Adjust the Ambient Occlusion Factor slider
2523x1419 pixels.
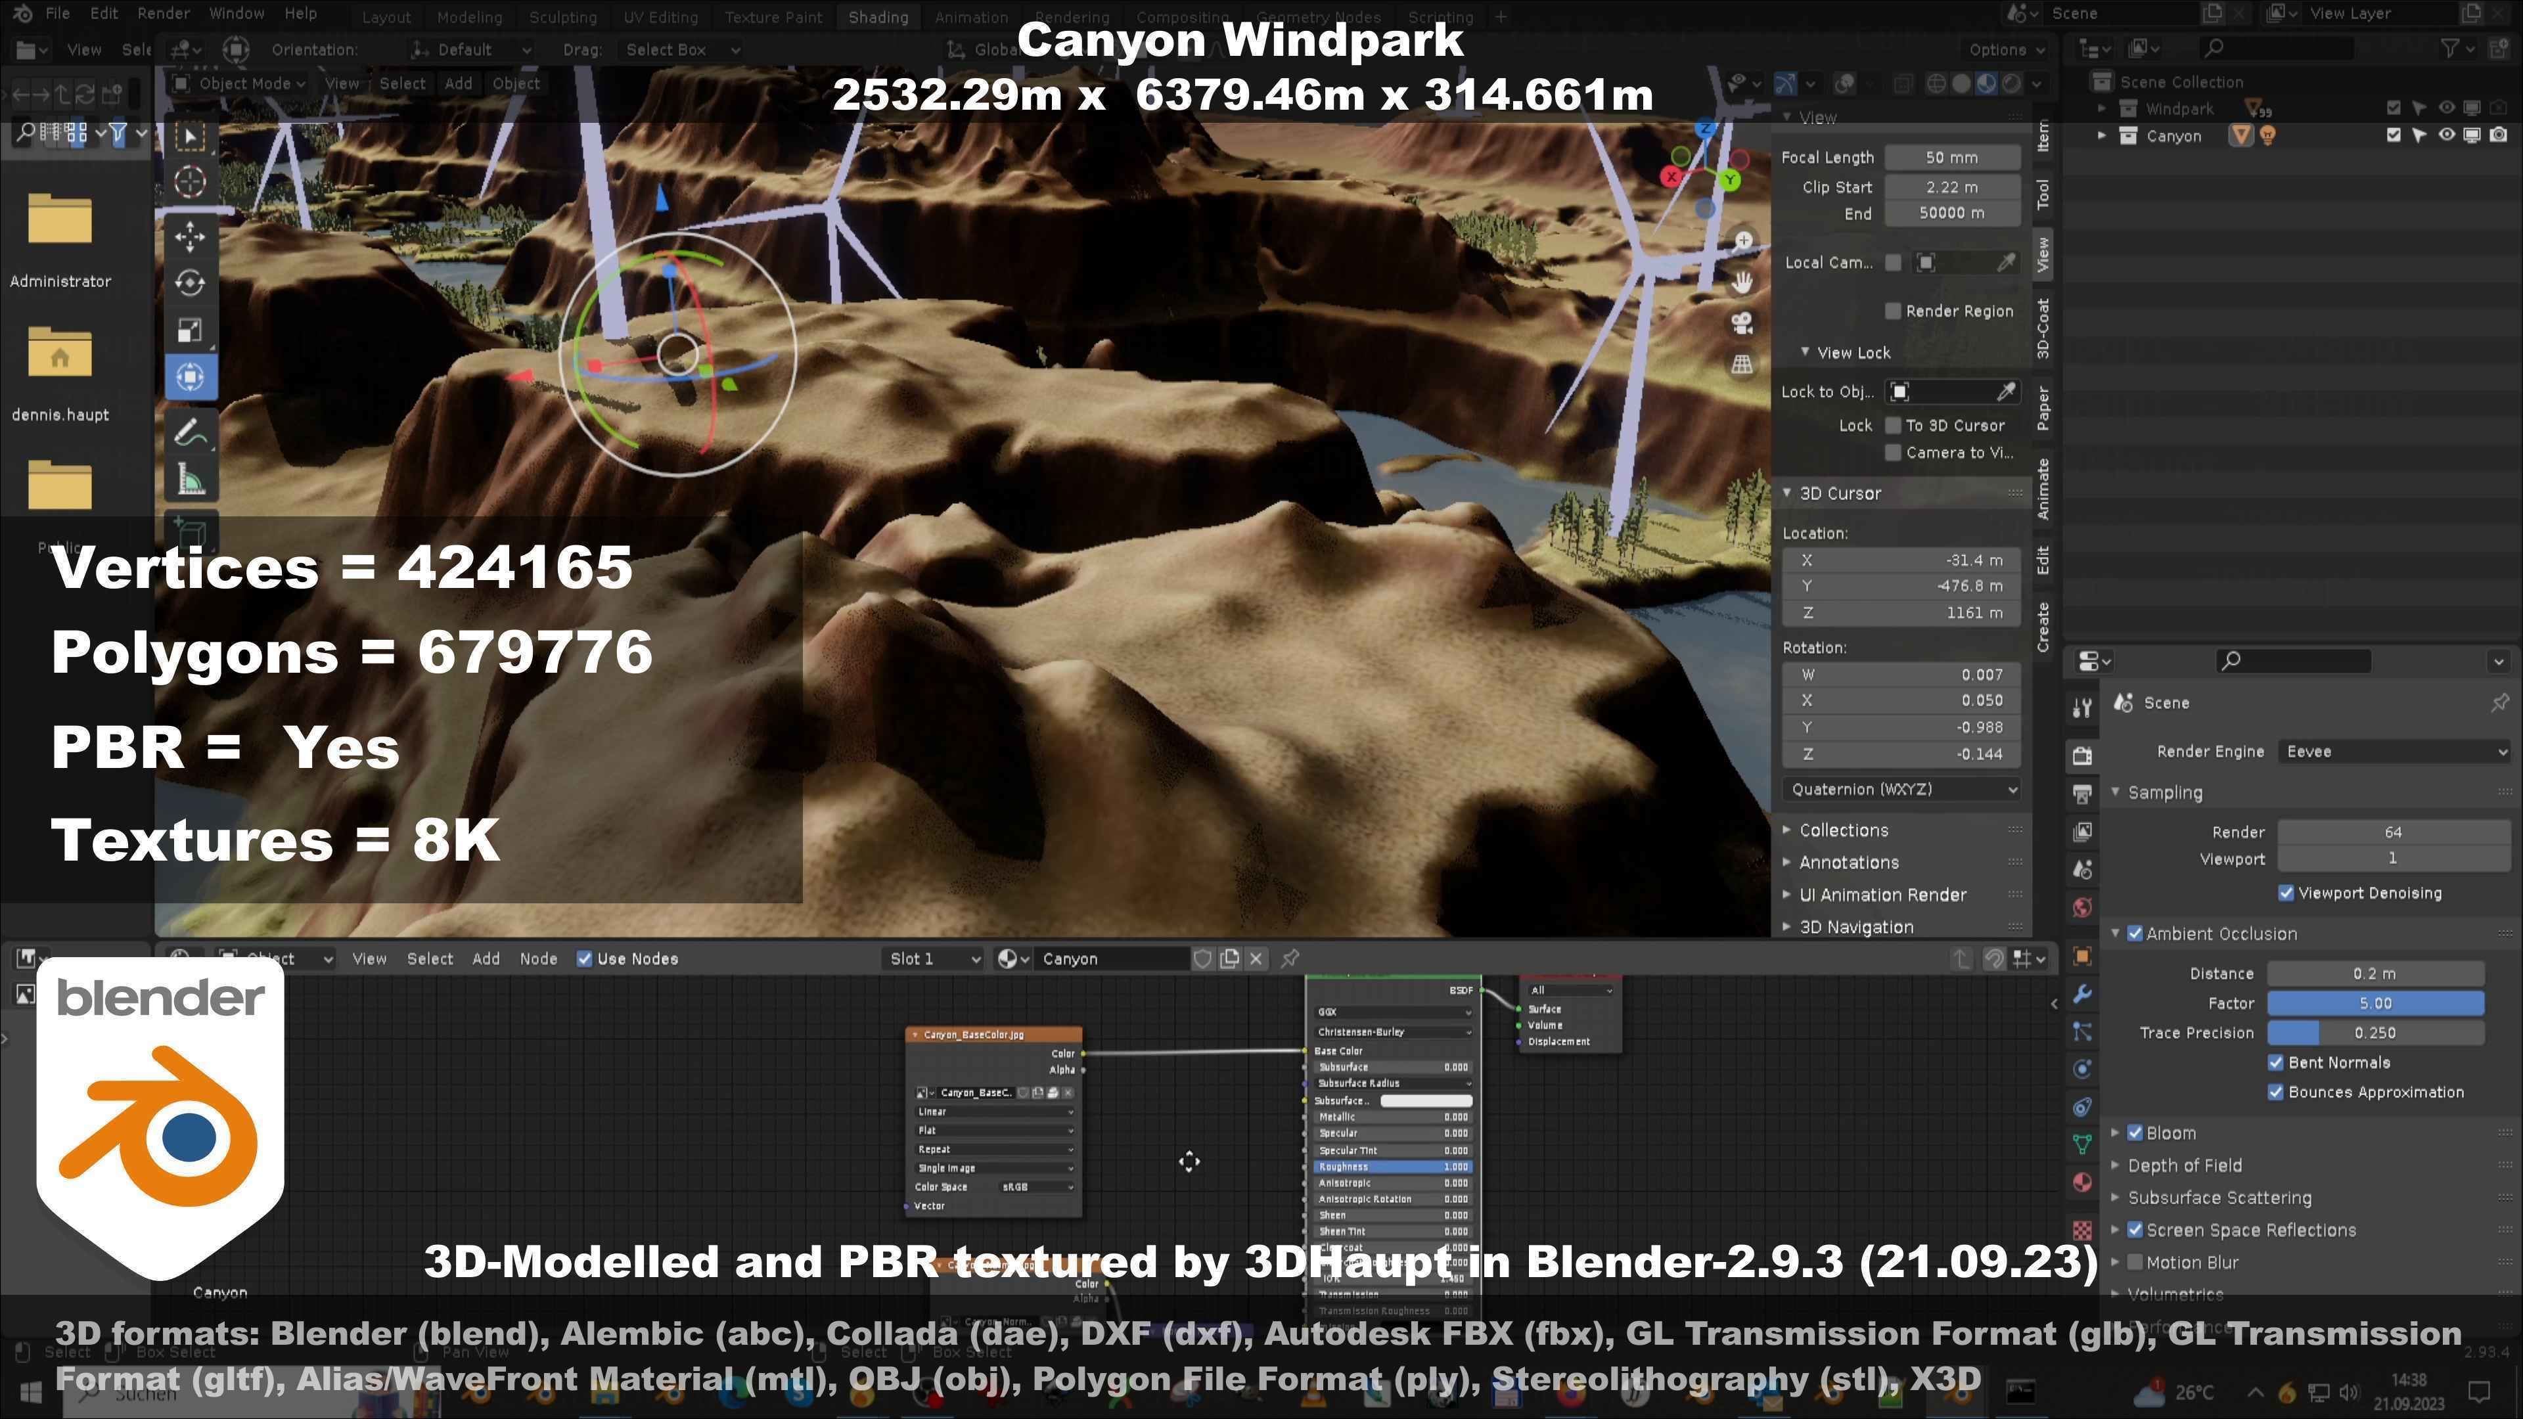(2375, 1002)
